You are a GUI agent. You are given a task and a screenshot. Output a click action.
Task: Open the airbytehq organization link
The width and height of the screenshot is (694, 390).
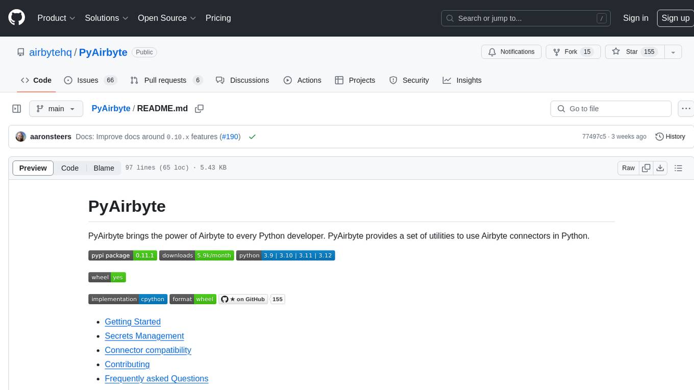[51, 52]
